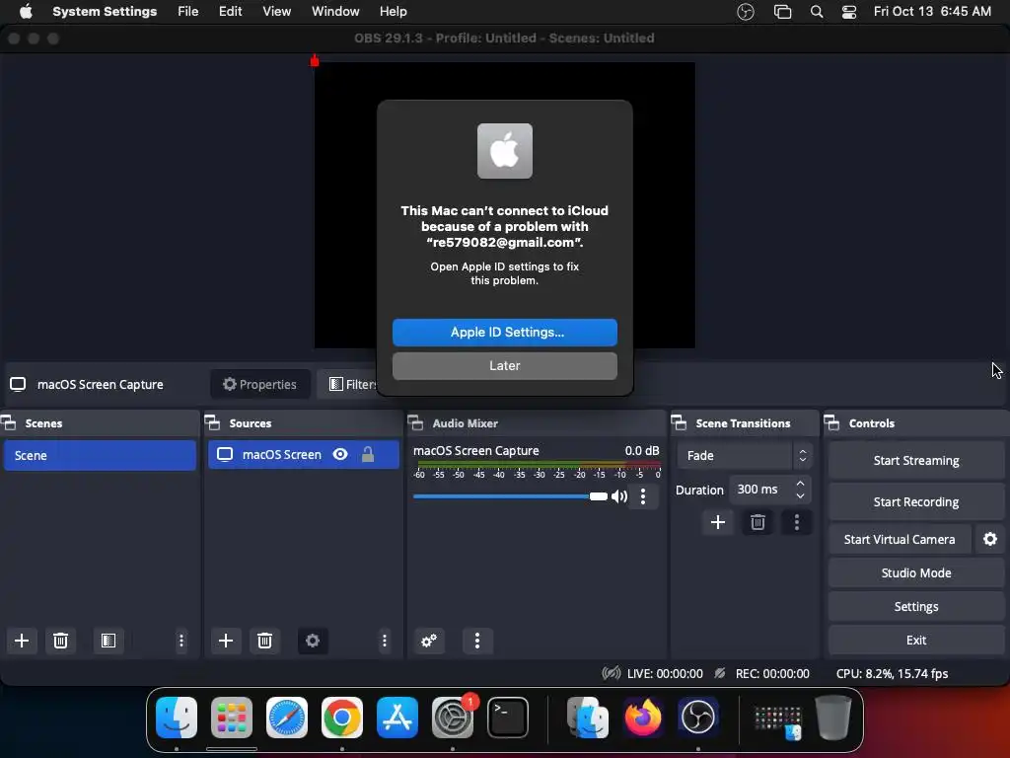Undock the Scene Transitions panel icon
The width and height of the screenshot is (1010, 758).
tap(679, 422)
